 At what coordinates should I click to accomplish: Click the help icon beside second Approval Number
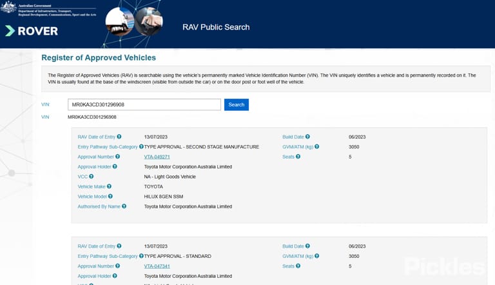[117, 266]
